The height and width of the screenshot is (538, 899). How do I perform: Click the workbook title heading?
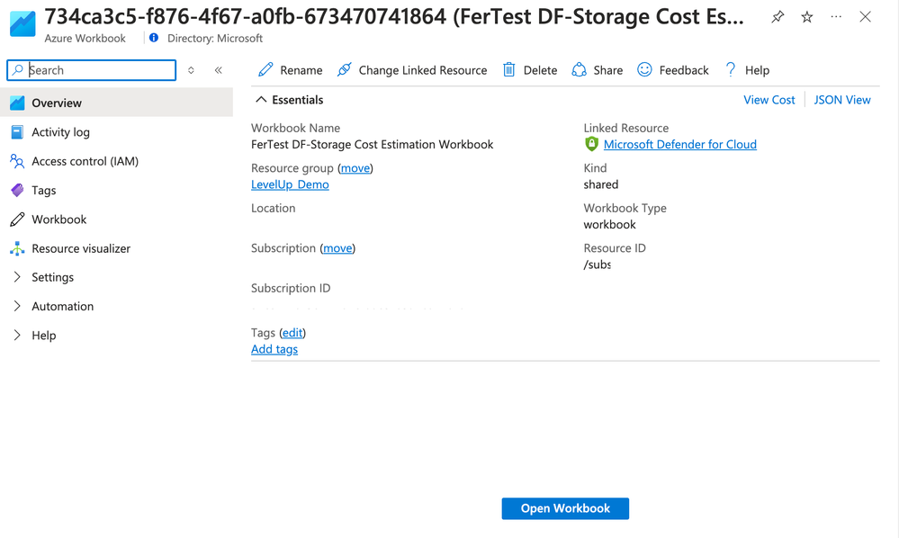(394, 16)
